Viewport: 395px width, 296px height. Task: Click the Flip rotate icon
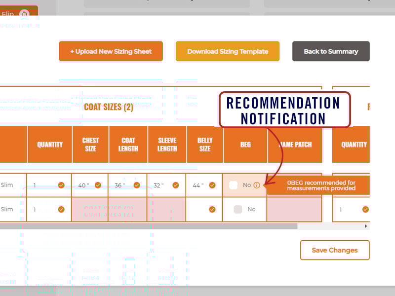click(x=24, y=14)
